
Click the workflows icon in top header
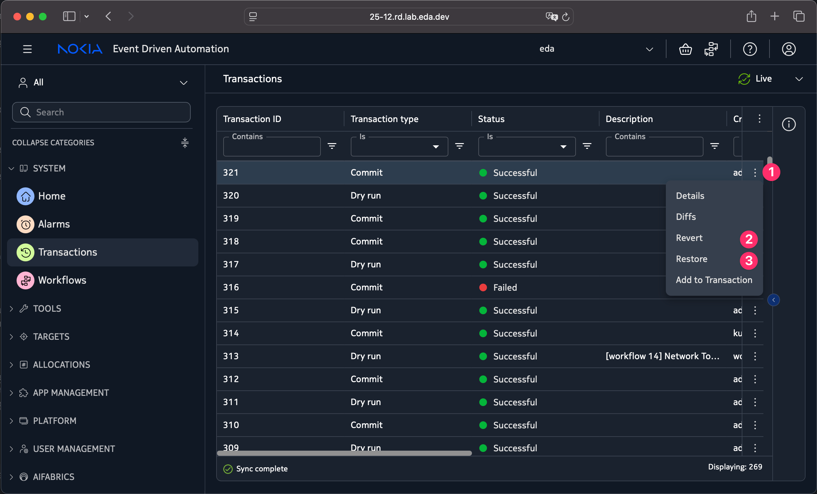pyautogui.click(x=711, y=49)
